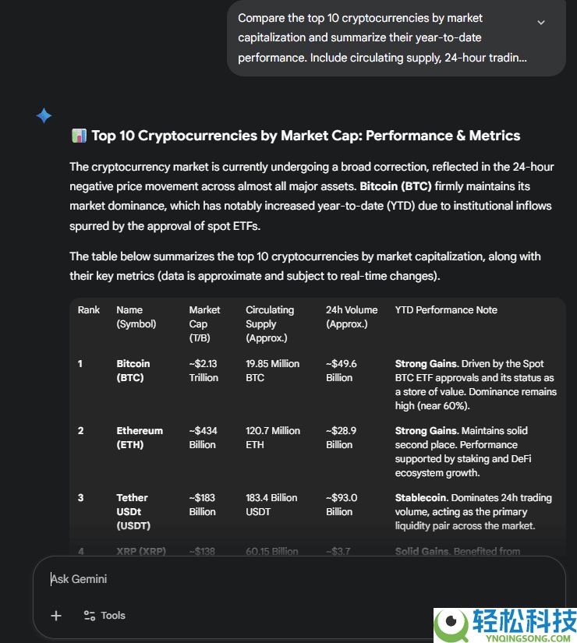Click the plus add-file icon
577x643 pixels.
pos(56,616)
